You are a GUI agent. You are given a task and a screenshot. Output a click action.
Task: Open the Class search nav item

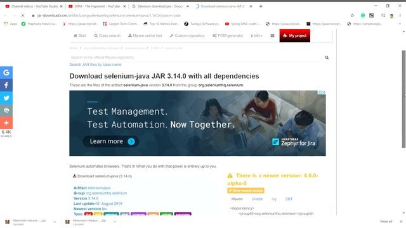coord(107,35)
